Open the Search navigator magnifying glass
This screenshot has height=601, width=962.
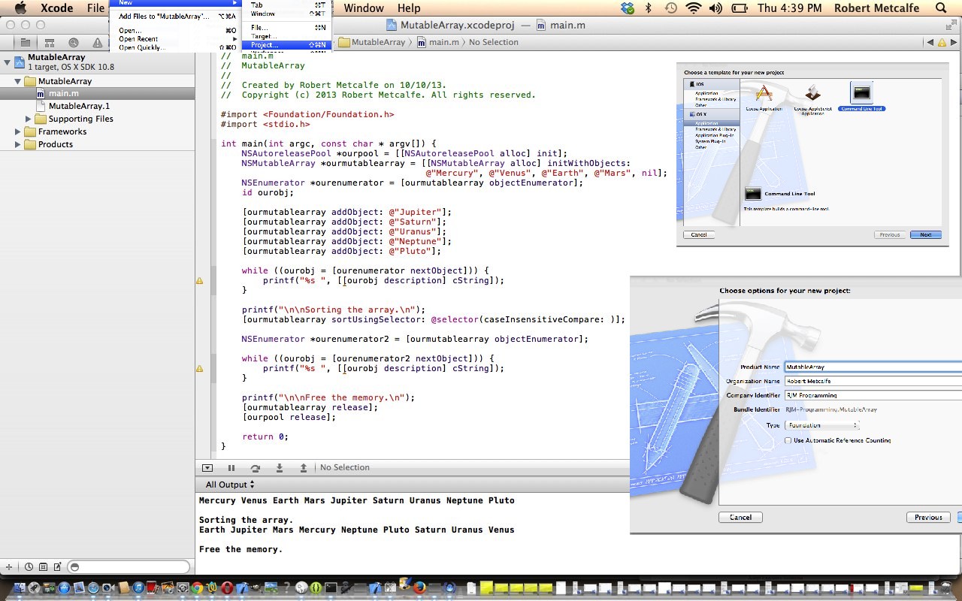pos(73,42)
